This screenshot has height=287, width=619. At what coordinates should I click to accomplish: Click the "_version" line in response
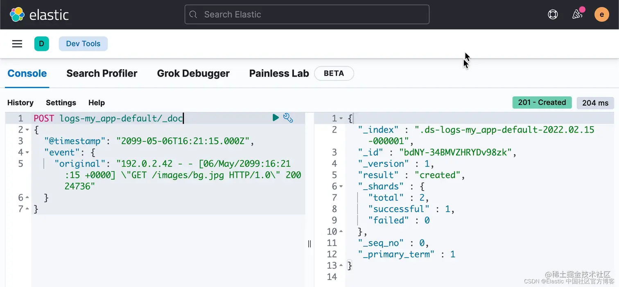coord(396,164)
